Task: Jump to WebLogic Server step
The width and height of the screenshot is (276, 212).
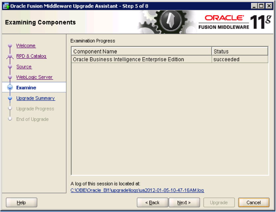Action: (x=34, y=77)
